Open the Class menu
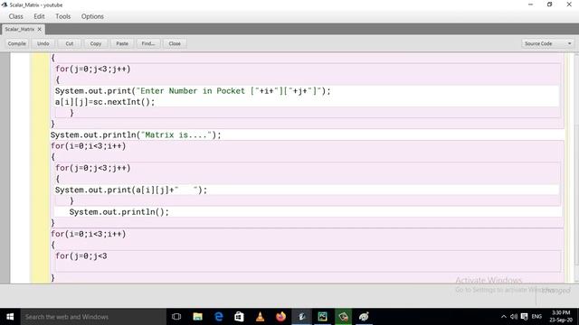The height and width of the screenshot is (325, 579). coord(16,16)
